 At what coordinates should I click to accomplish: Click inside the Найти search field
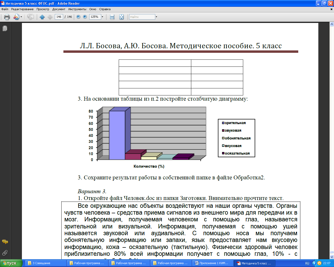(x=142, y=17)
